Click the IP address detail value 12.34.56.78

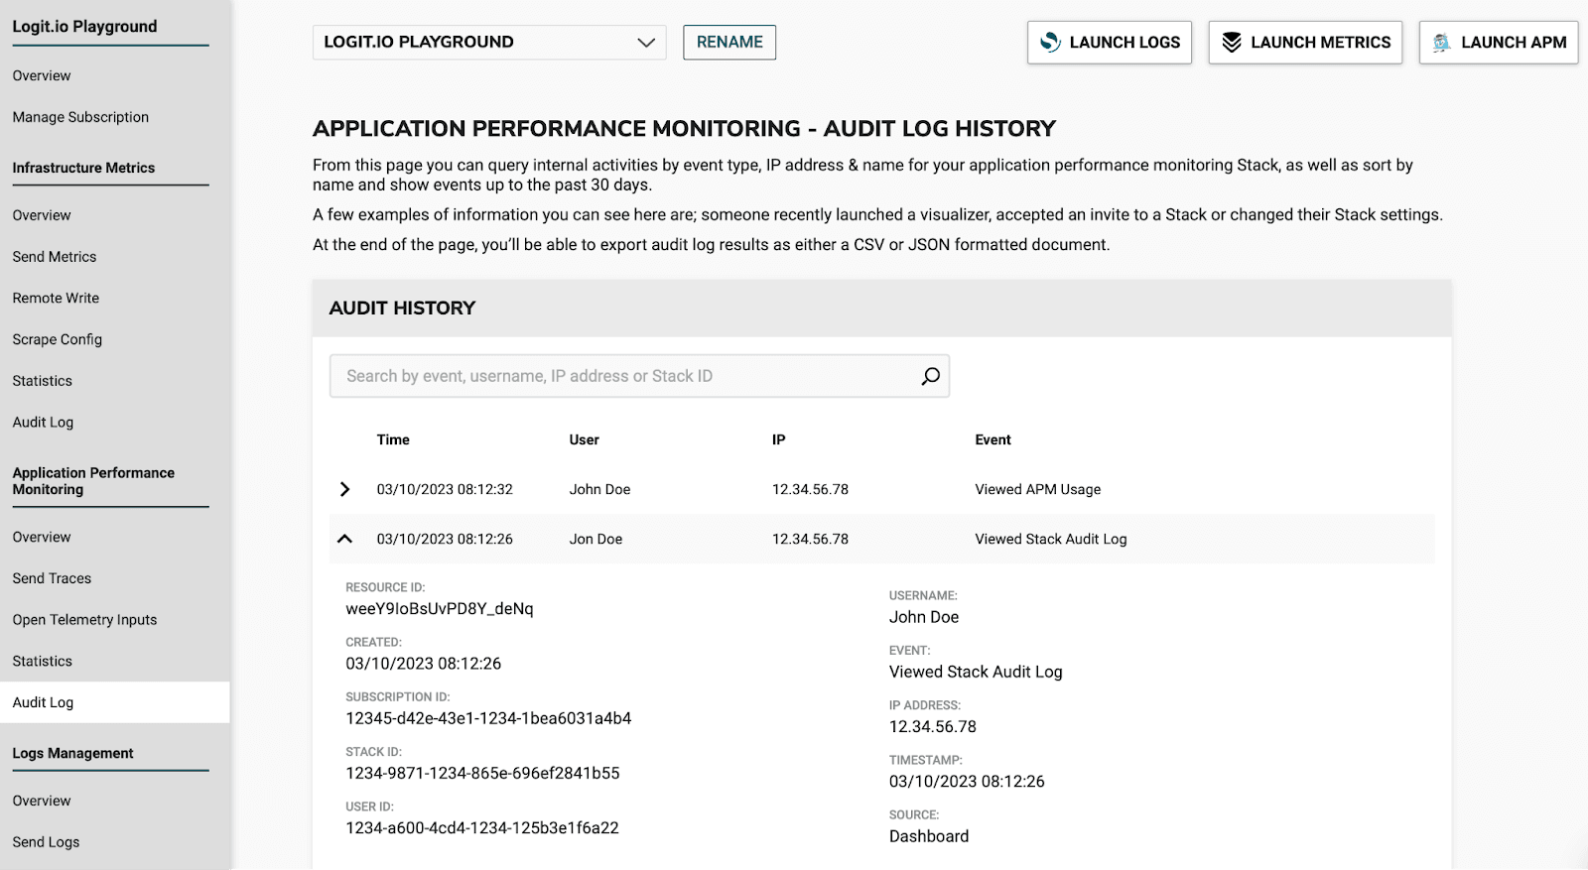pyautogui.click(x=933, y=726)
